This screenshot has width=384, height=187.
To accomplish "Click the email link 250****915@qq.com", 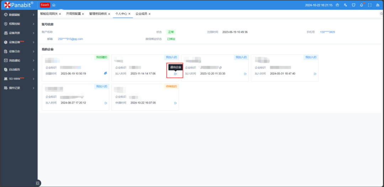I will (x=70, y=39).
